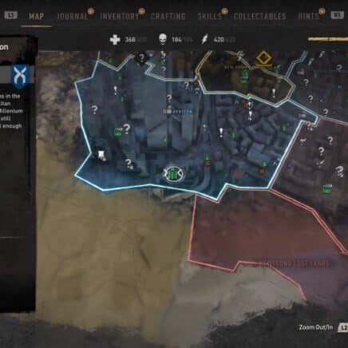Click the Houndfield district label
Image resolution: width=348 pixels, height=348 pixels.
(295, 263)
